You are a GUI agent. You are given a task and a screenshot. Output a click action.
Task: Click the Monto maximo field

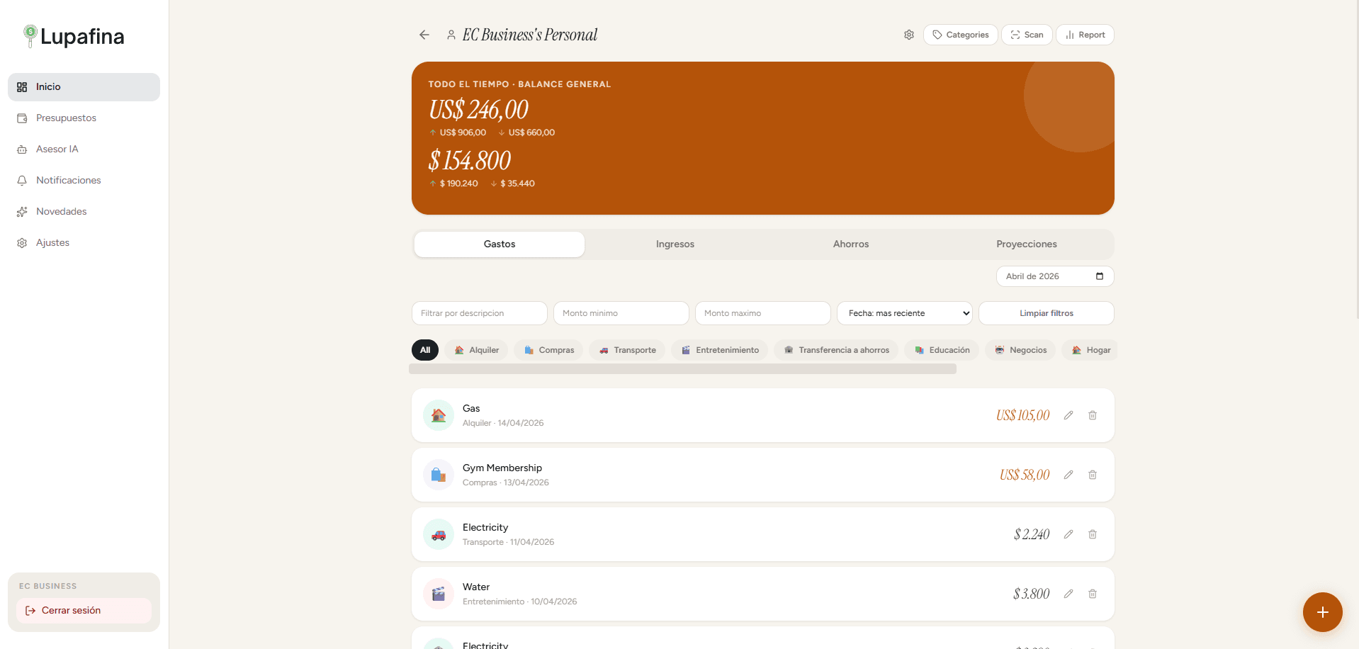(x=762, y=313)
